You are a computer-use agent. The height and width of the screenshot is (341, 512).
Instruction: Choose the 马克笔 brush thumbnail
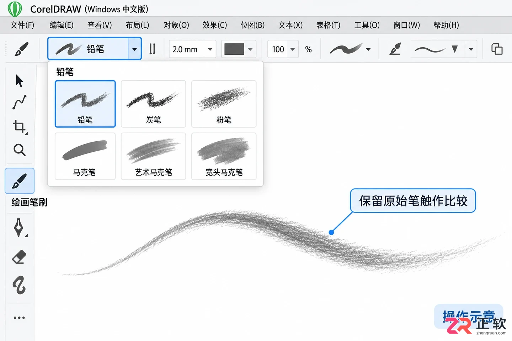click(85, 156)
